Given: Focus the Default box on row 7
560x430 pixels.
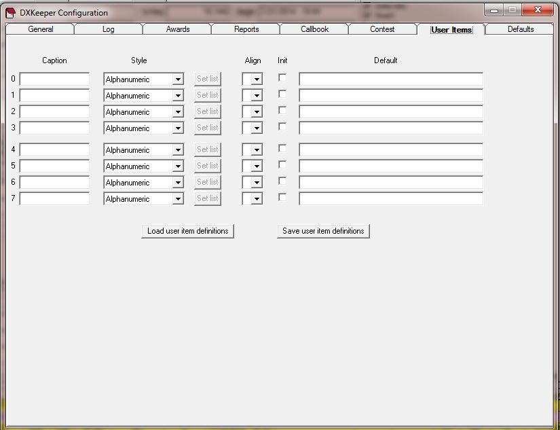Looking at the screenshot, I should pyautogui.click(x=391, y=199).
